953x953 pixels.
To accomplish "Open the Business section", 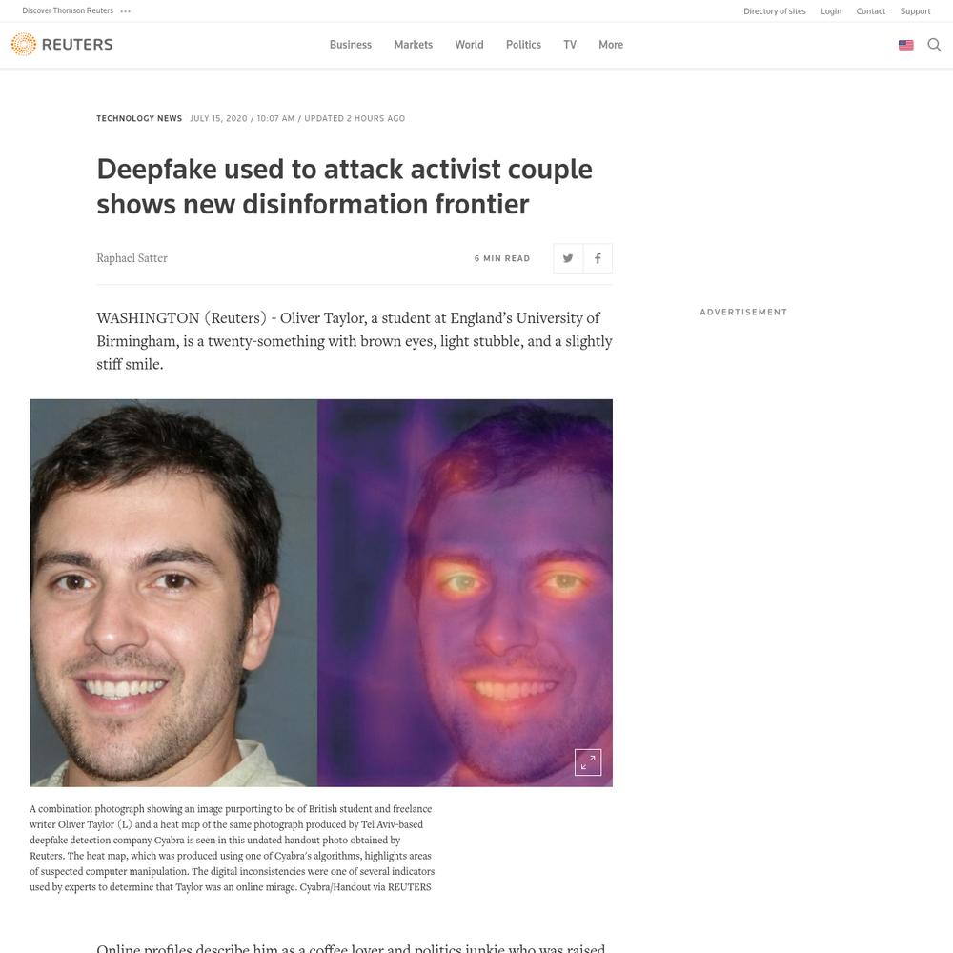I will coord(351,45).
